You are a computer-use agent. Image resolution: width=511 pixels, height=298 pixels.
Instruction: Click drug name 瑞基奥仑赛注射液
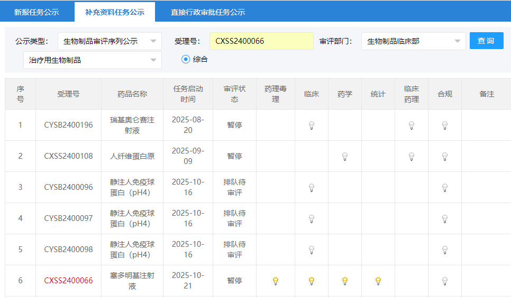click(x=132, y=125)
